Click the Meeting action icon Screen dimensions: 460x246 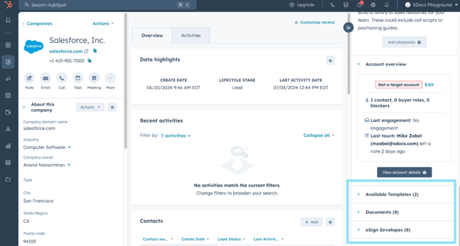click(x=94, y=78)
